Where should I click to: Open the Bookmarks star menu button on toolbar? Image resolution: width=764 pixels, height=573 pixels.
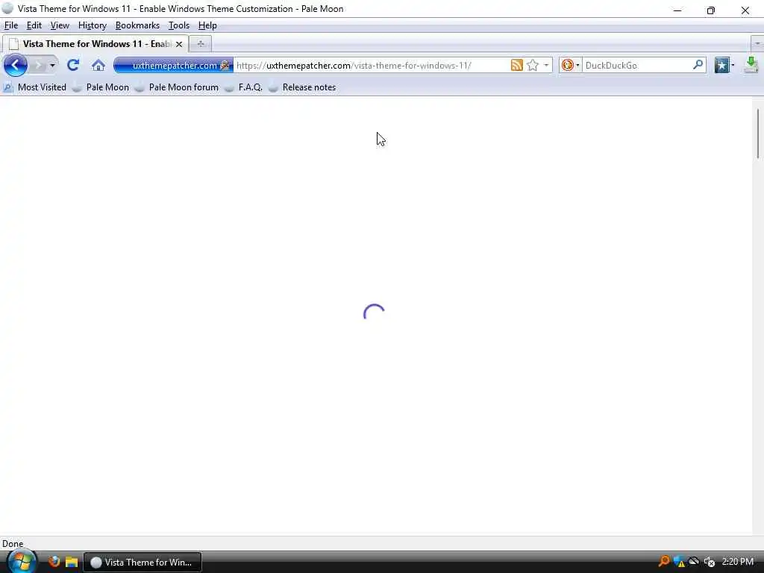(721, 66)
